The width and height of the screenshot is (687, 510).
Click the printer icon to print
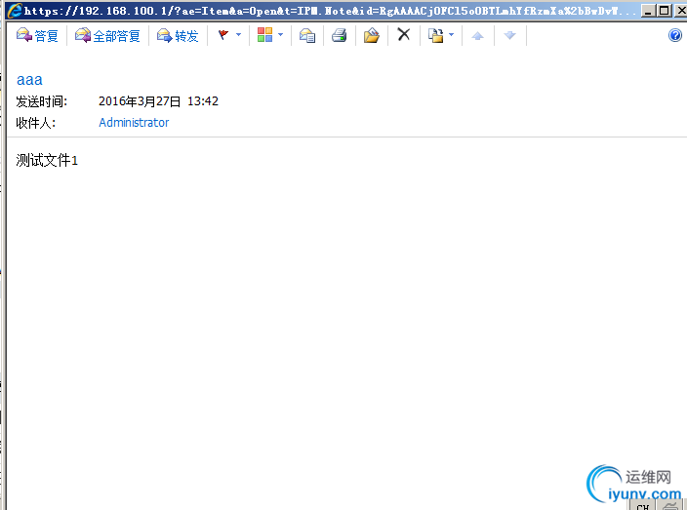[x=340, y=35]
